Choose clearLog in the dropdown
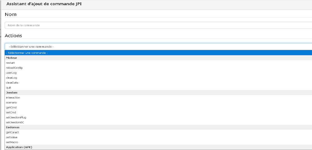Screen dimensions: 312x150 (12, 78)
